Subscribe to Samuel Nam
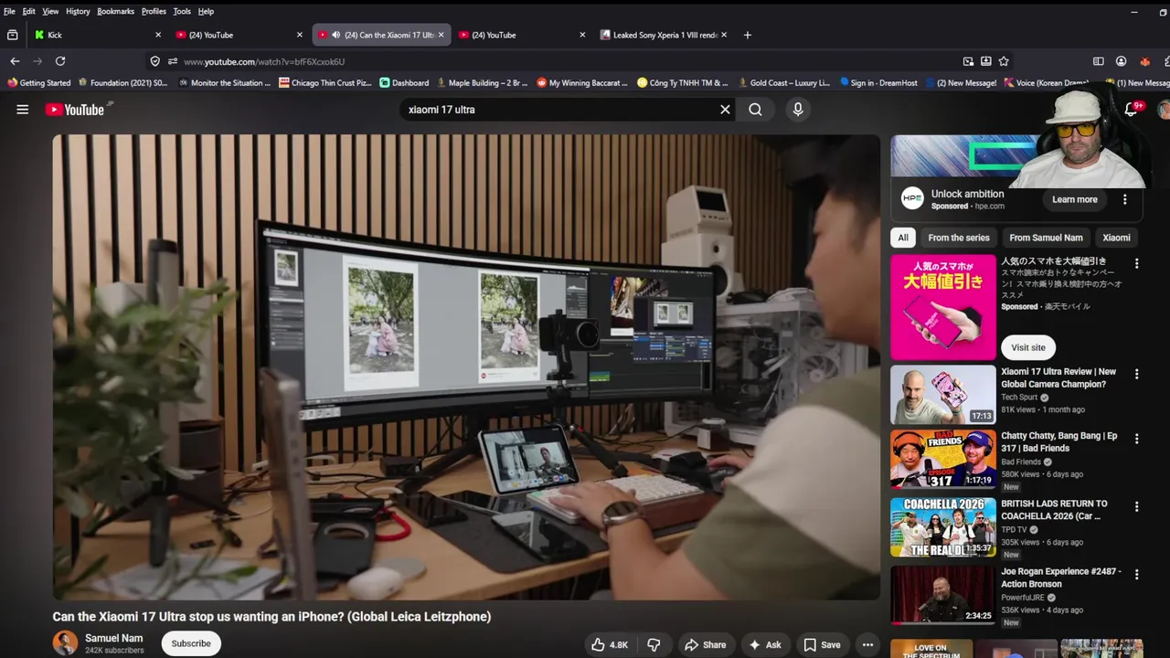This screenshot has height=658, width=1170. click(x=191, y=643)
